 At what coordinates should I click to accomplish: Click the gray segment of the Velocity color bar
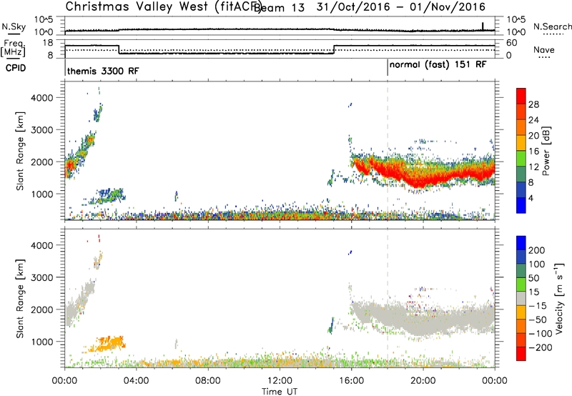521,298
